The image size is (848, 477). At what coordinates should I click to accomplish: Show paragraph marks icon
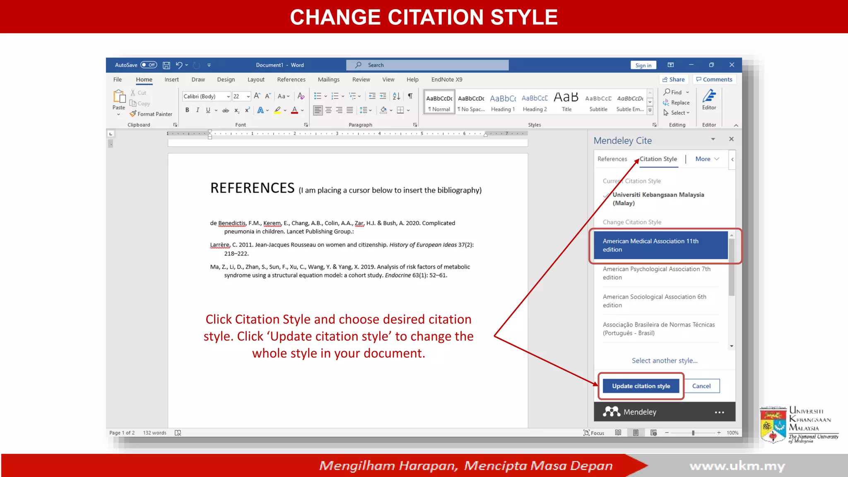pyautogui.click(x=410, y=96)
